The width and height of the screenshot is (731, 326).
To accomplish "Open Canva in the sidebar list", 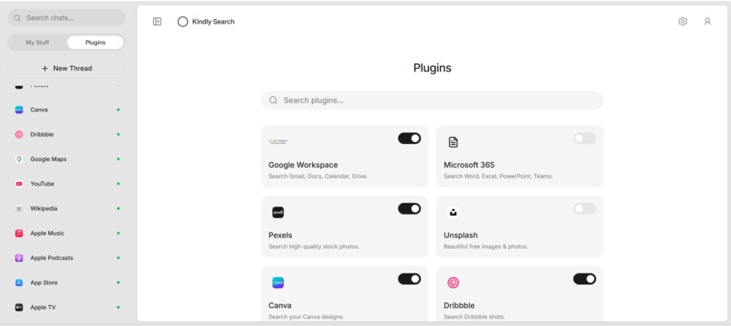I will pos(66,110).
